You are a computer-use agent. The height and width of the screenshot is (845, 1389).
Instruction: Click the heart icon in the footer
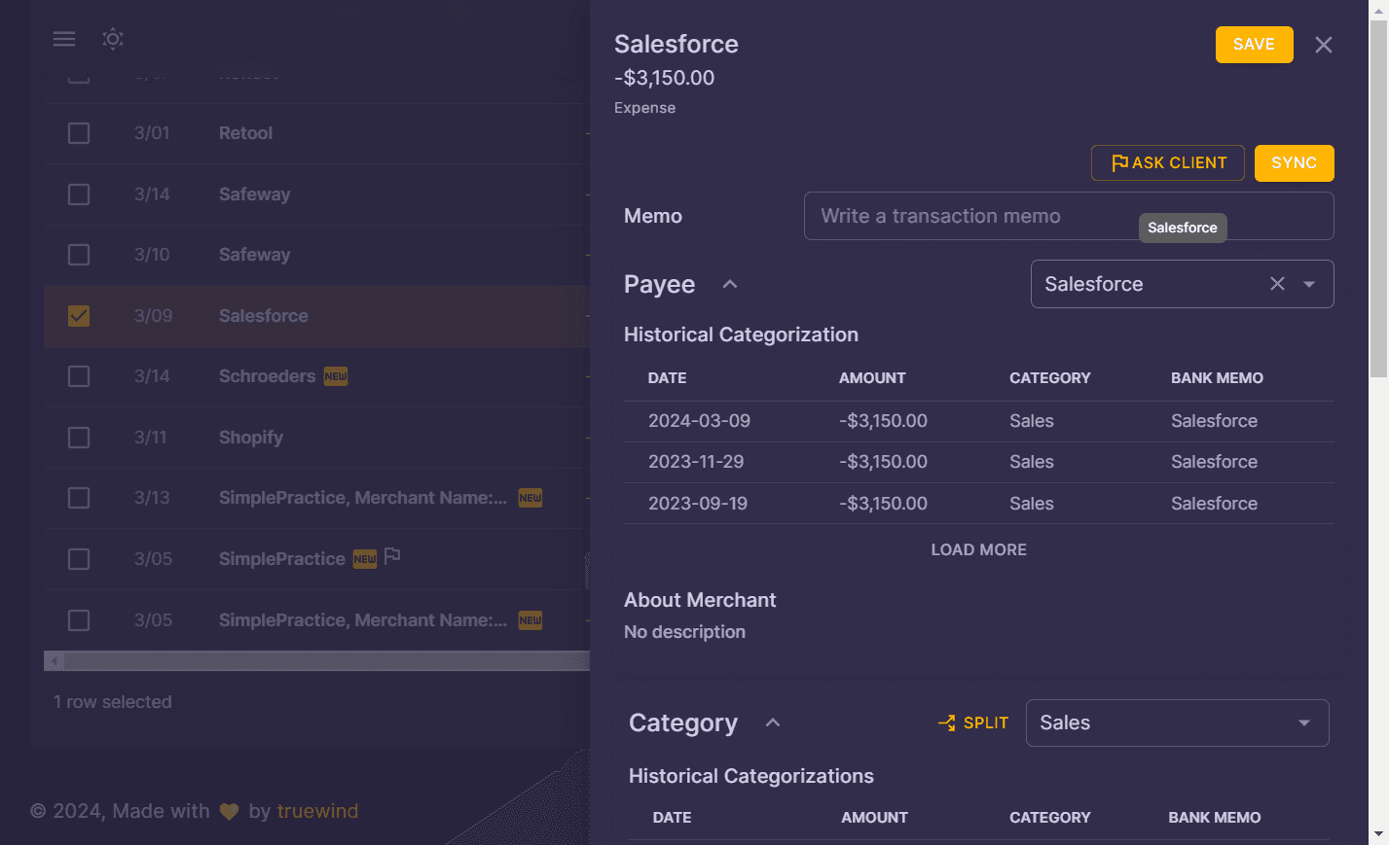(x=229, y=811)
